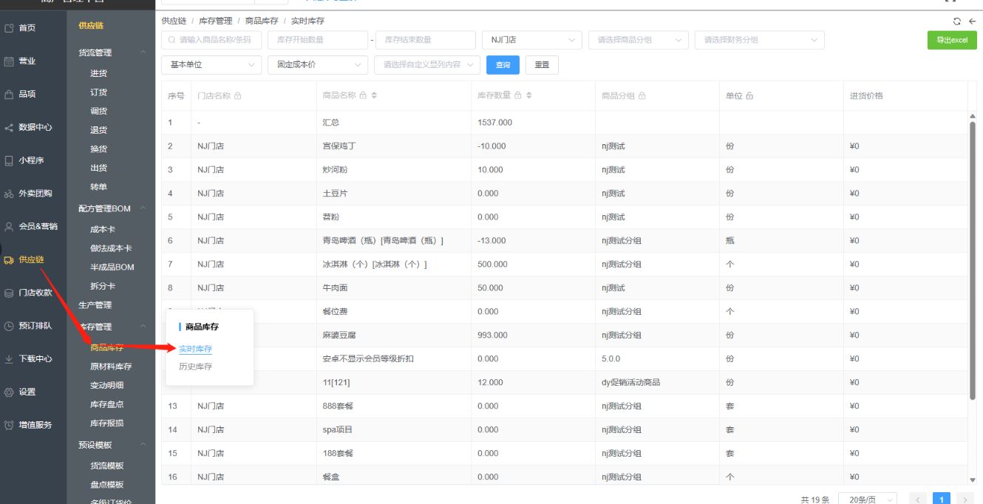Click the next page arrow
This screenshot has height=504, width=983.
point(965,500)
